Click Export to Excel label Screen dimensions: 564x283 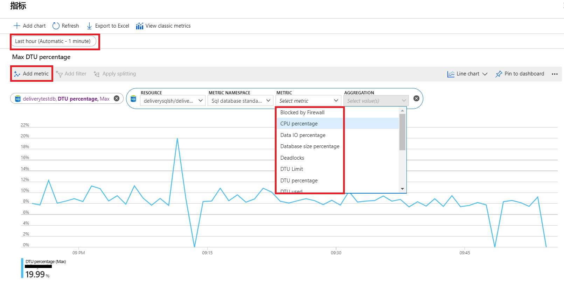112,26
